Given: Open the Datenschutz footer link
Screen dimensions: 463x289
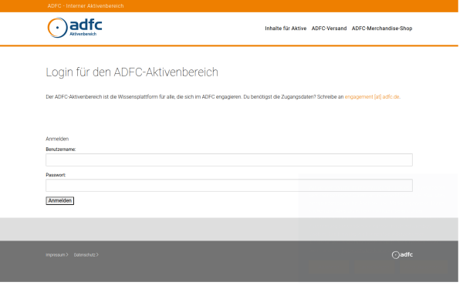Looking at the screenshot, I should coord(86,255).
